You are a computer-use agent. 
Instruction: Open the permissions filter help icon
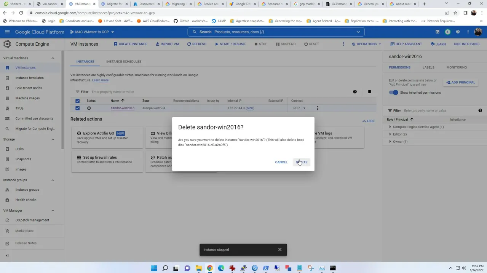(480, 111)
